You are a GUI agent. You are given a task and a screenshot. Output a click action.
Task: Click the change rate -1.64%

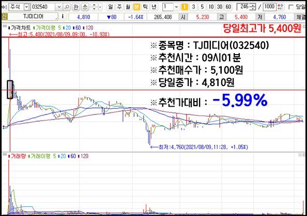(x=136, y=17)
